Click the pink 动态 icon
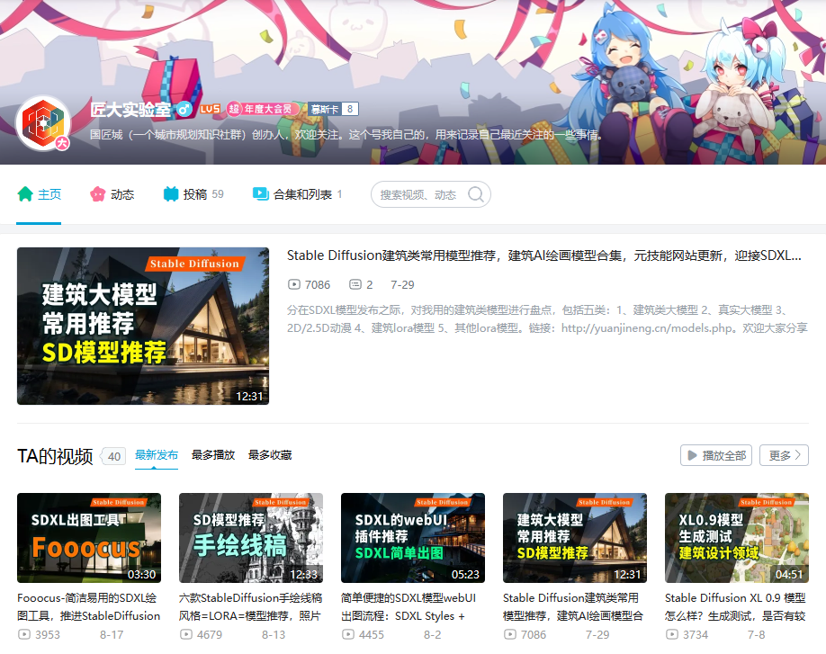The height and width of the screenshot is (654, 826). coord(98,194)
